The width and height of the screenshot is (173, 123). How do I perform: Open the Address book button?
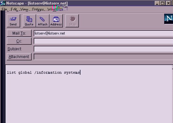[x=56, y=21]
